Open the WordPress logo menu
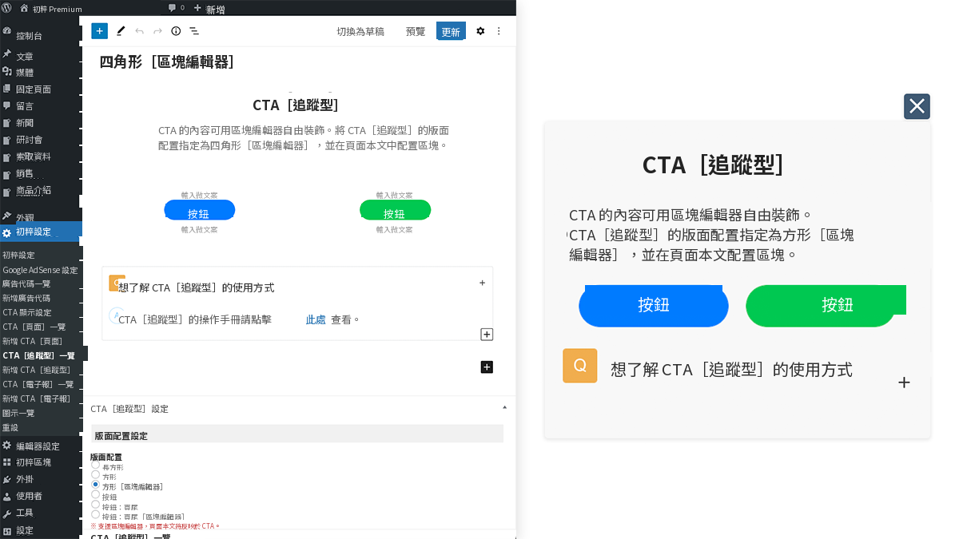 (x=6, y=8)
